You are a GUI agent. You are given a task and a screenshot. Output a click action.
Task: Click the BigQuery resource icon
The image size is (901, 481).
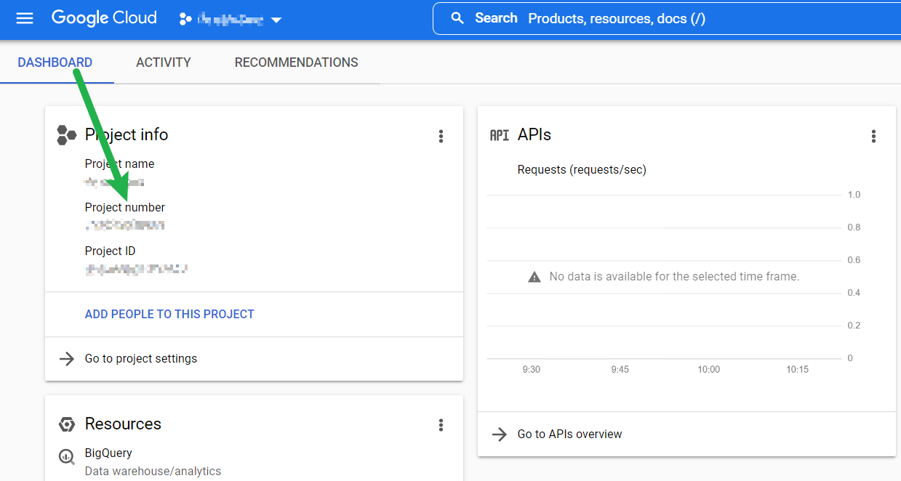[x=66, y=457]
